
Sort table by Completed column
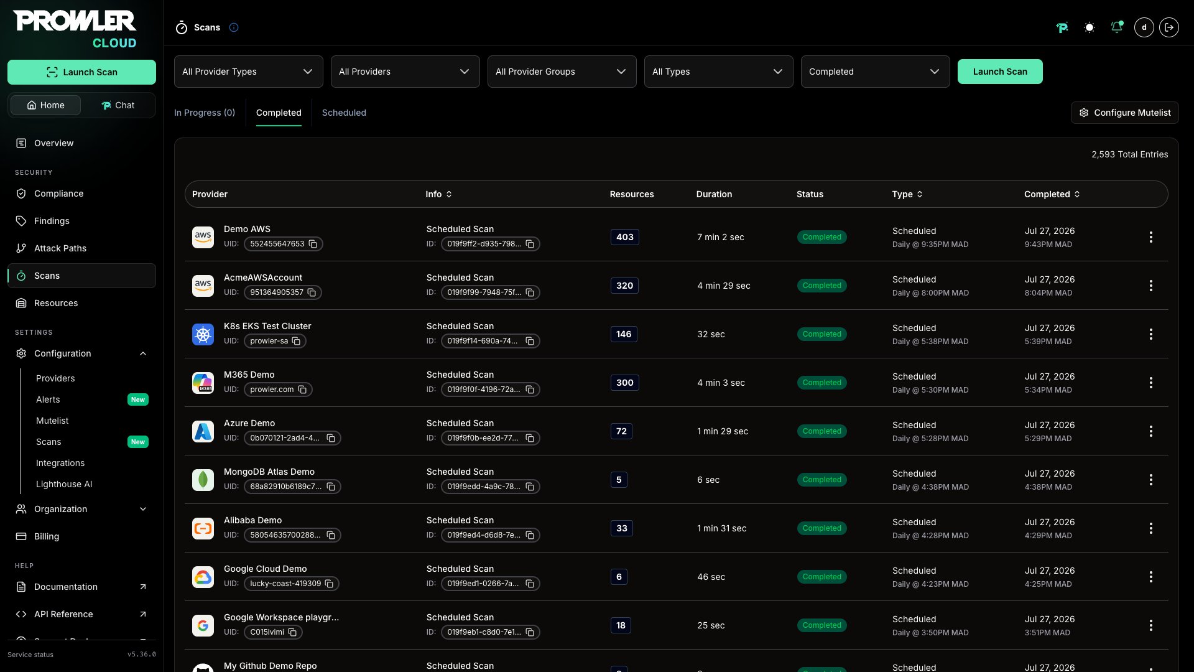tap(1052, 194)
